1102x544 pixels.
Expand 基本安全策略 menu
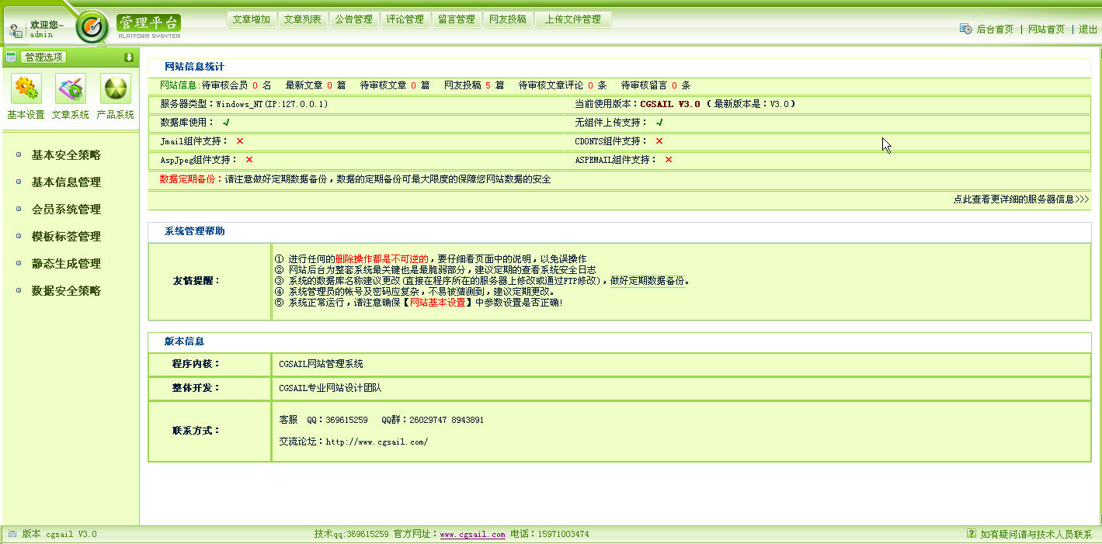(x=66, y=155)
